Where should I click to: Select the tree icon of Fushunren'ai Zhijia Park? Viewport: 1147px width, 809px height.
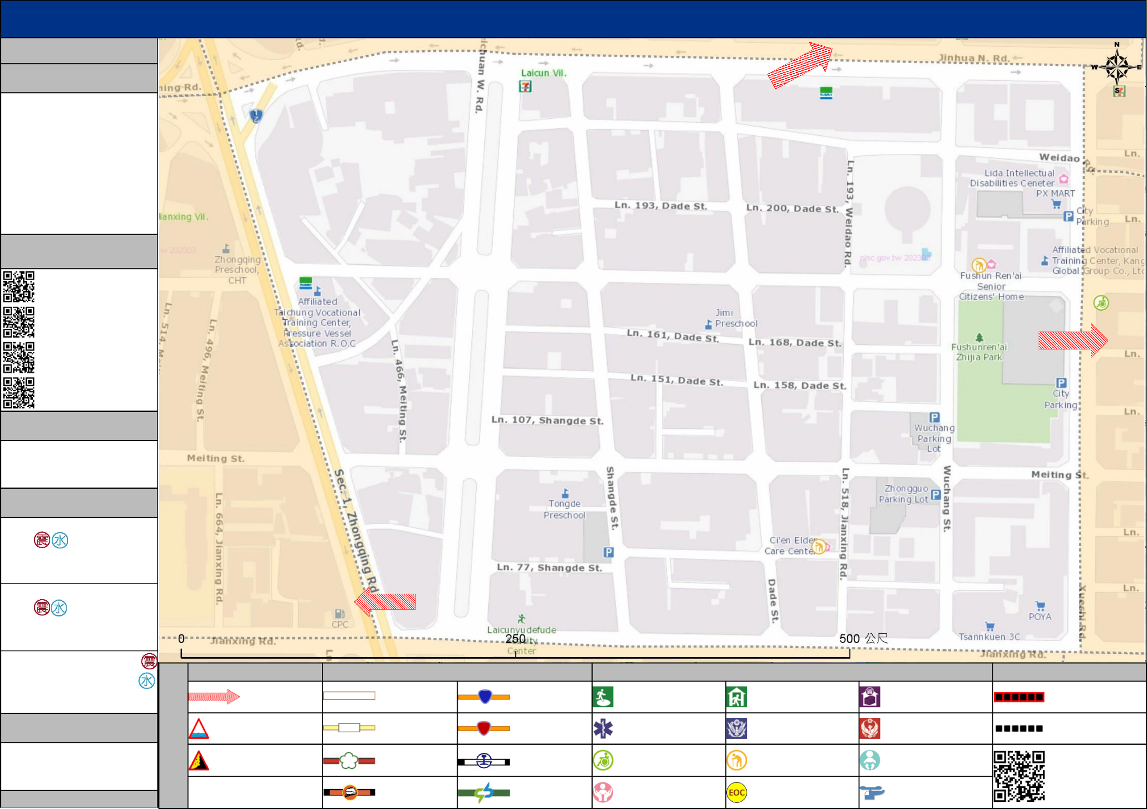coord(979,338)
